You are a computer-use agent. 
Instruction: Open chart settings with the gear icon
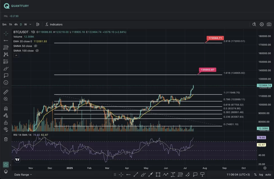click(x=261, y=24)
